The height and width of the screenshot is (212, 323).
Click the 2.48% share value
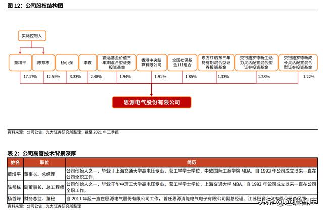pyautogui.click(x=96, y=77)
